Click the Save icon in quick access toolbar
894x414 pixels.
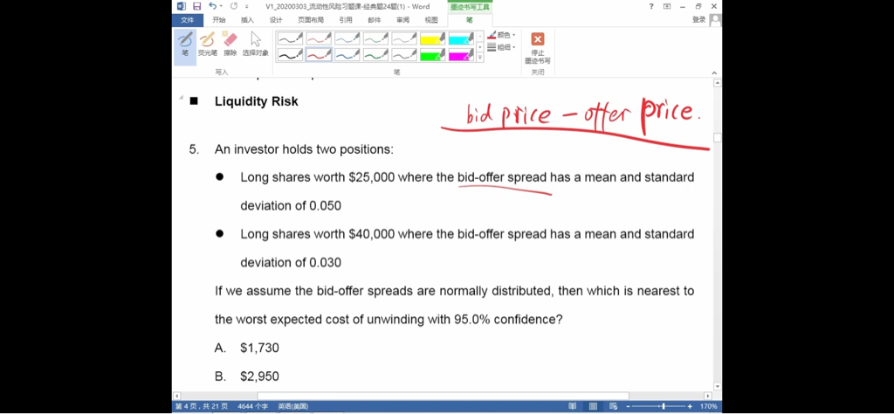[x=197, y=6]
